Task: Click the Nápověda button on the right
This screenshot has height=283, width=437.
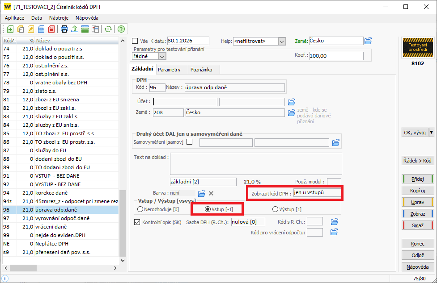Action: click(x=418, y=267)
